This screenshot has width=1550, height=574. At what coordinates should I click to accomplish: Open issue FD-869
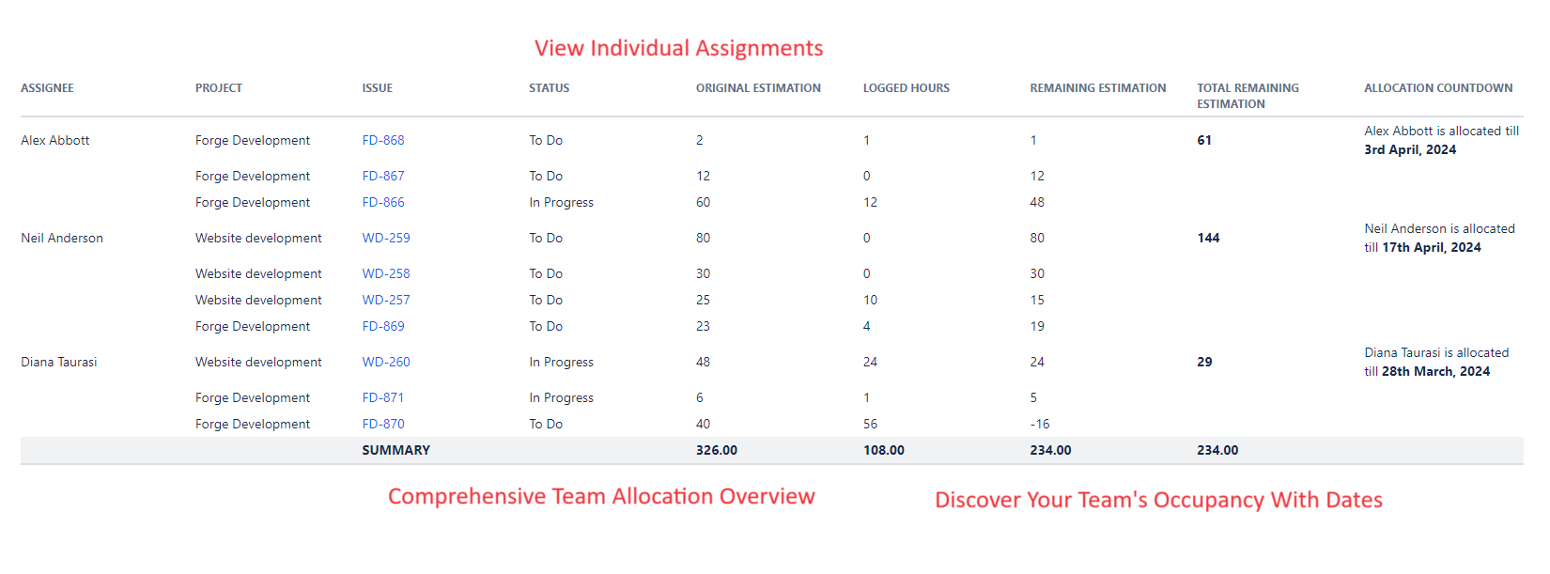[383, 326]
